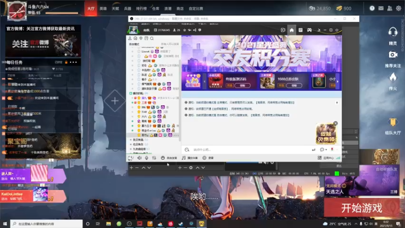Click the emoji icon in chat box

click(187, 149)
